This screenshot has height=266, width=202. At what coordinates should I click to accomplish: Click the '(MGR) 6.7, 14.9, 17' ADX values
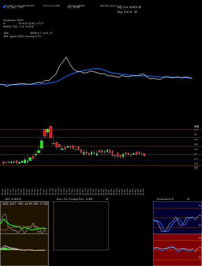[x=41, y=33]
